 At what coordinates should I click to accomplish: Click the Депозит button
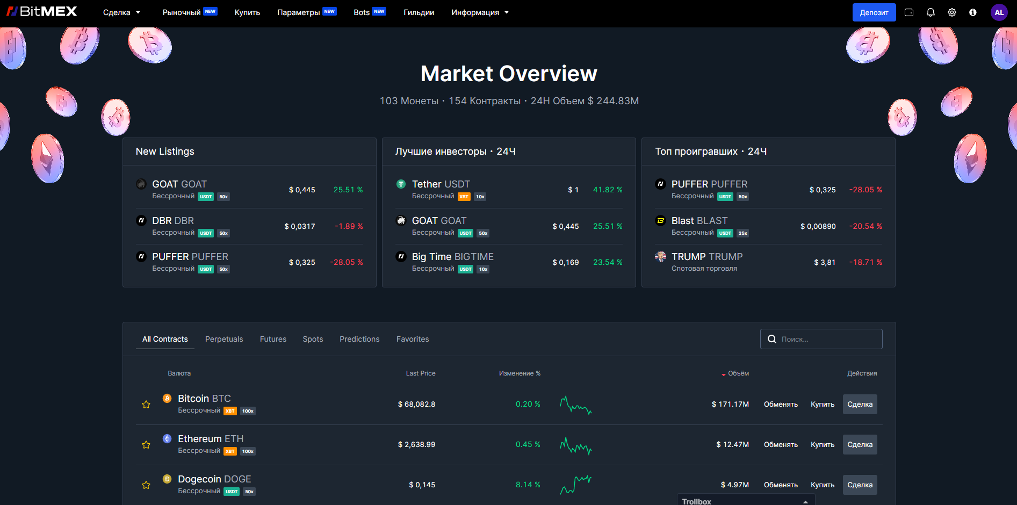pyautogui.click(x=874, y=12)
